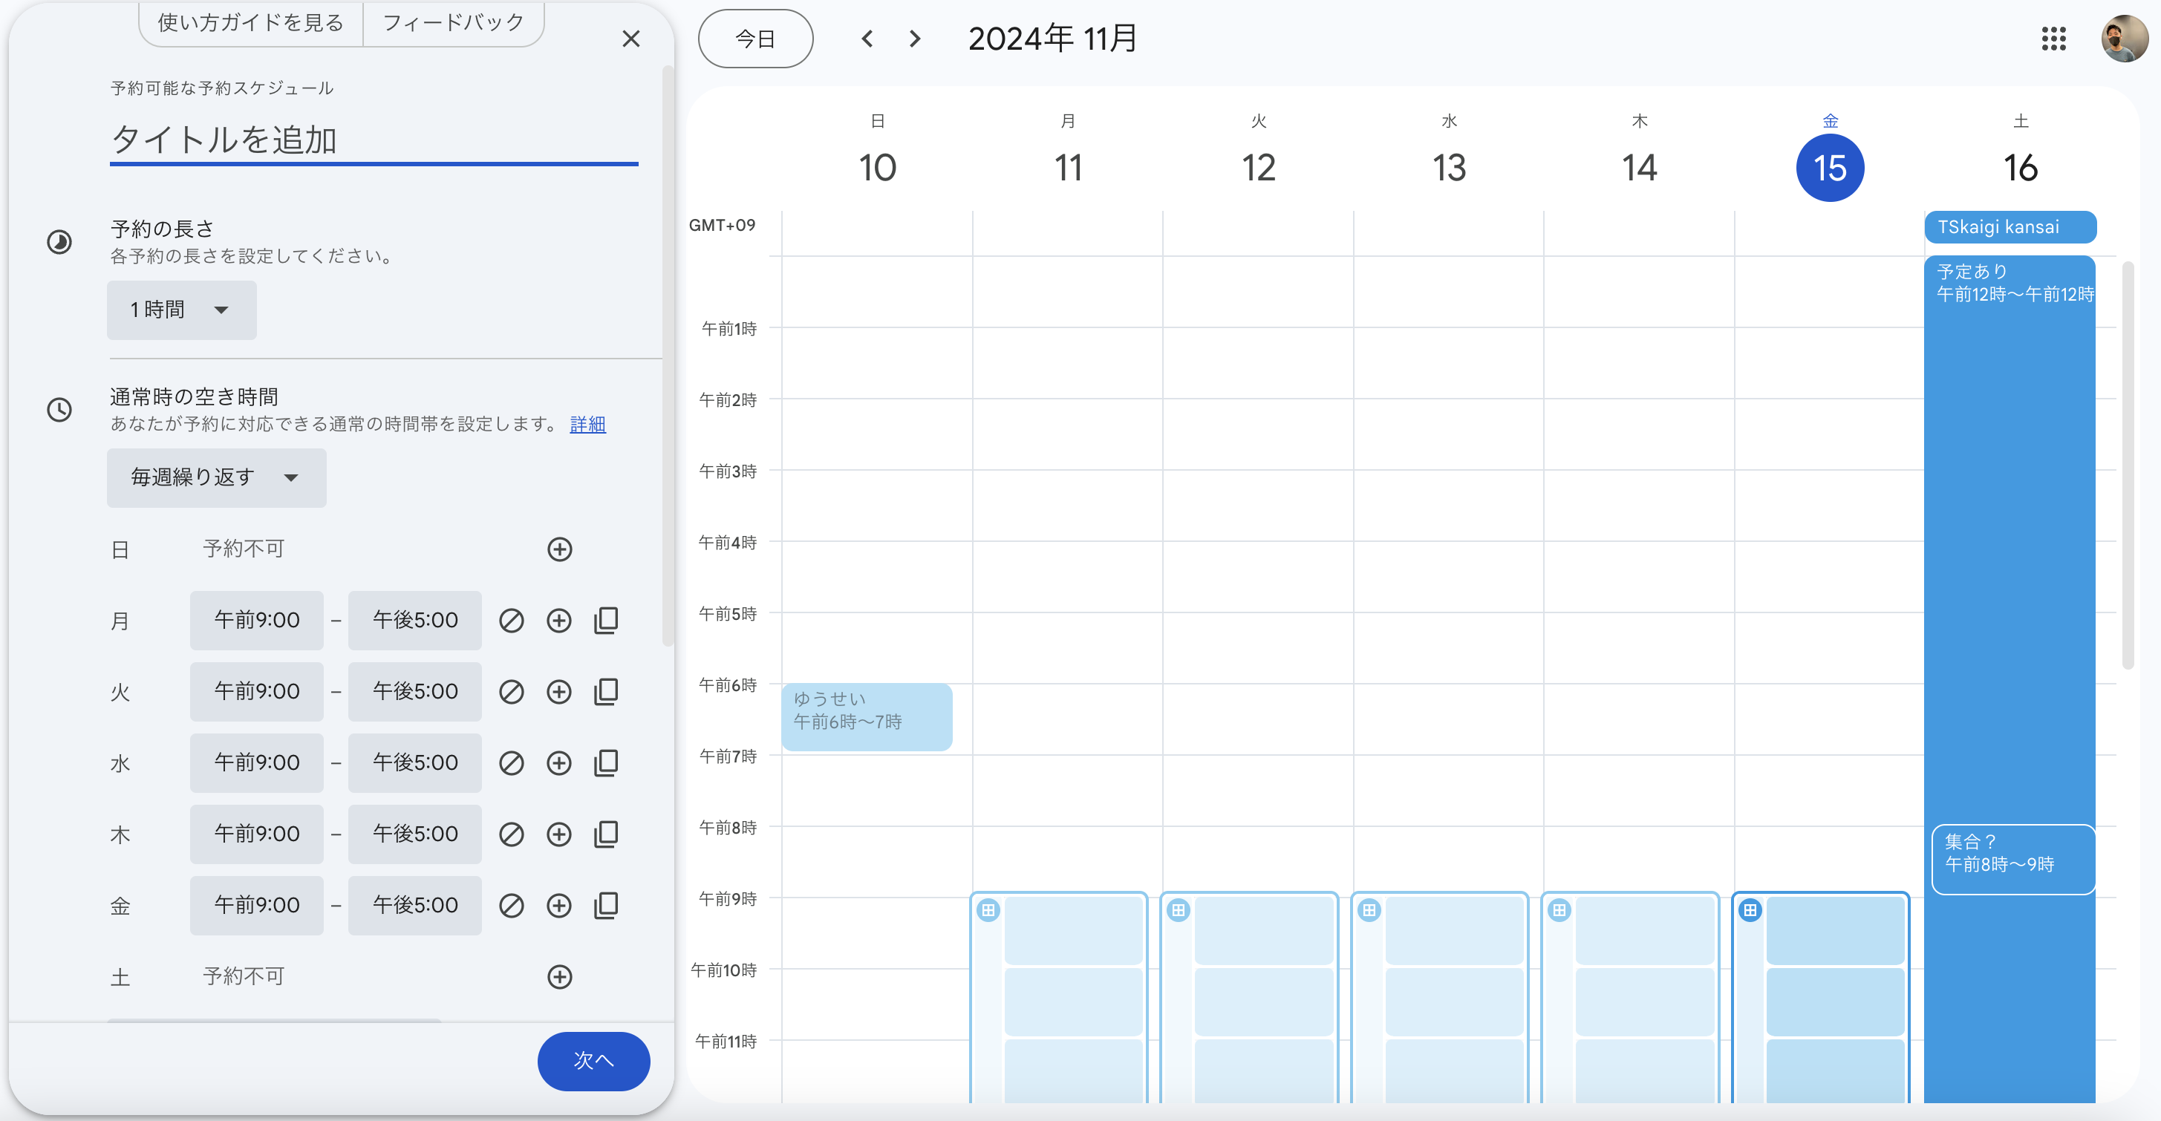Add availability for Saturday (土)
Image resolution: width=2161 pixels, height=1121 pixels.
(559, 977)
